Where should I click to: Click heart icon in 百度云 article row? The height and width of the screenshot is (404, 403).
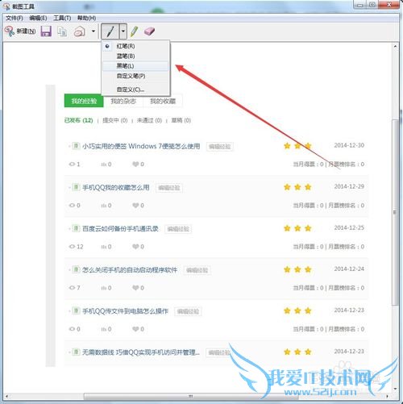[x=135, y=247]
